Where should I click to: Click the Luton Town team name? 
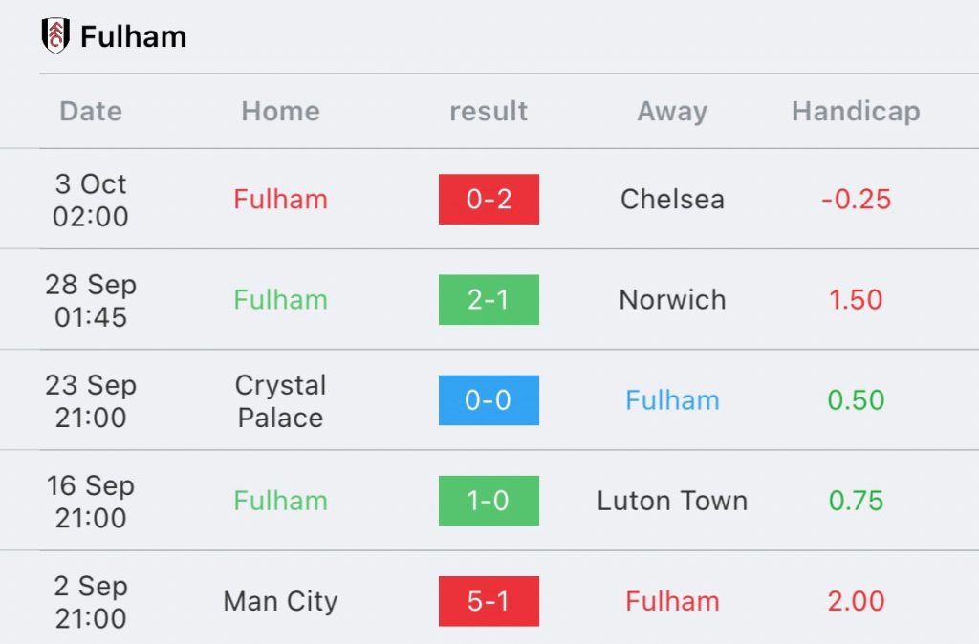[672, 501]
